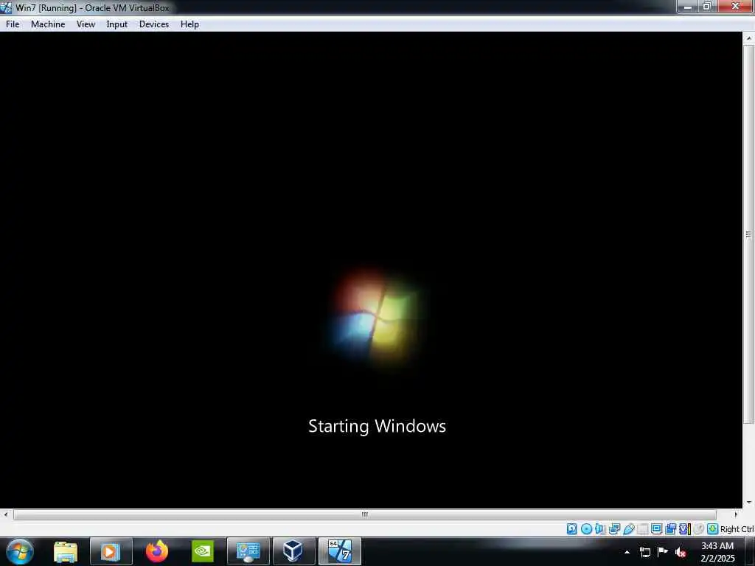Image resolution: width=755 pixels, height=566 pixels.
Task: Click the vertical scrollbar thumb
Action: tap(748, 234)
